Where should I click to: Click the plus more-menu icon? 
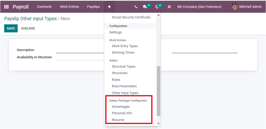click(x=109, y=7)
